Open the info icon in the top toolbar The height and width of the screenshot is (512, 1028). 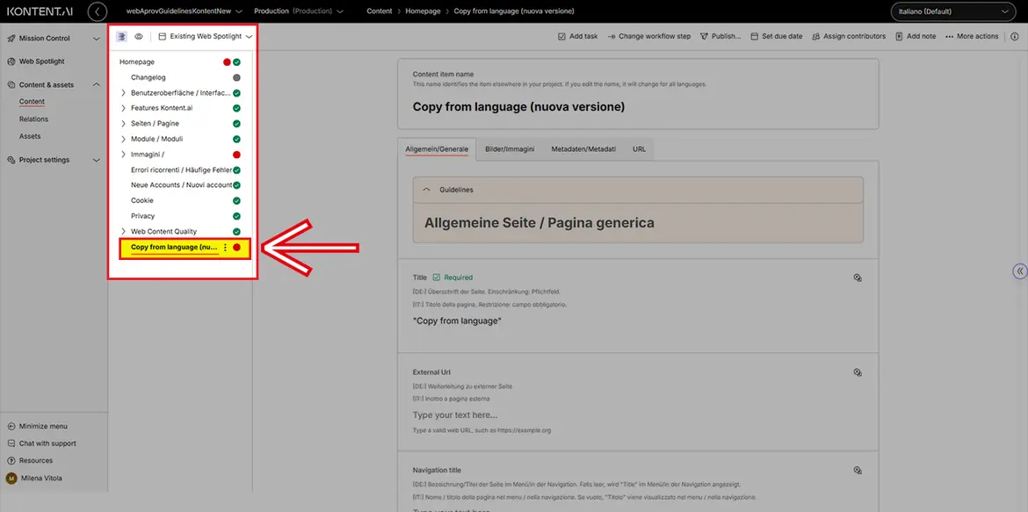point(1015,36)
